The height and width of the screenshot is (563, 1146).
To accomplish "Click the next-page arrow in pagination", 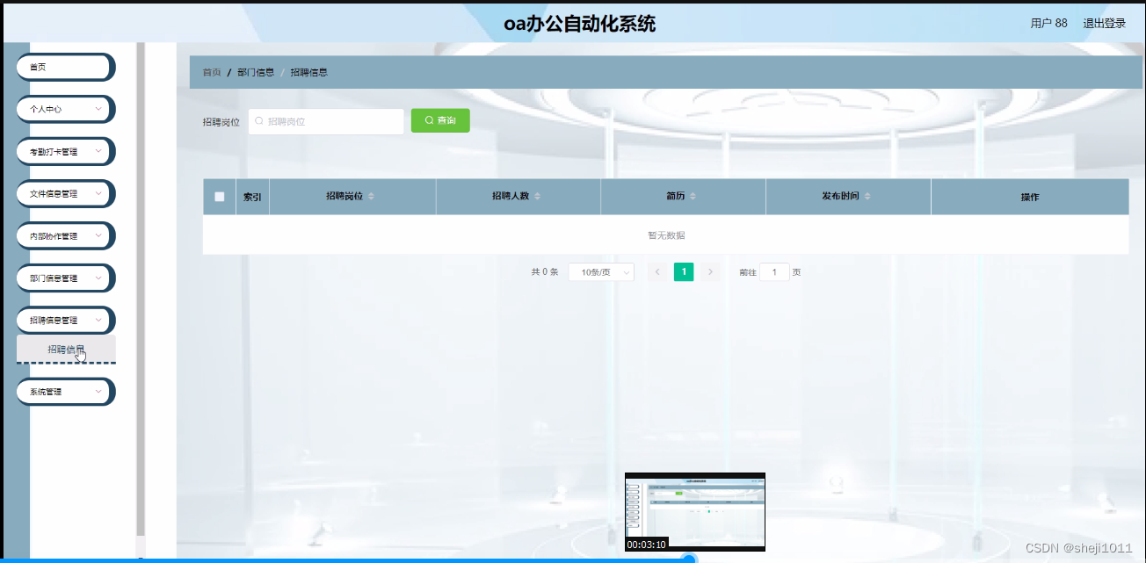I will point(710,271).
